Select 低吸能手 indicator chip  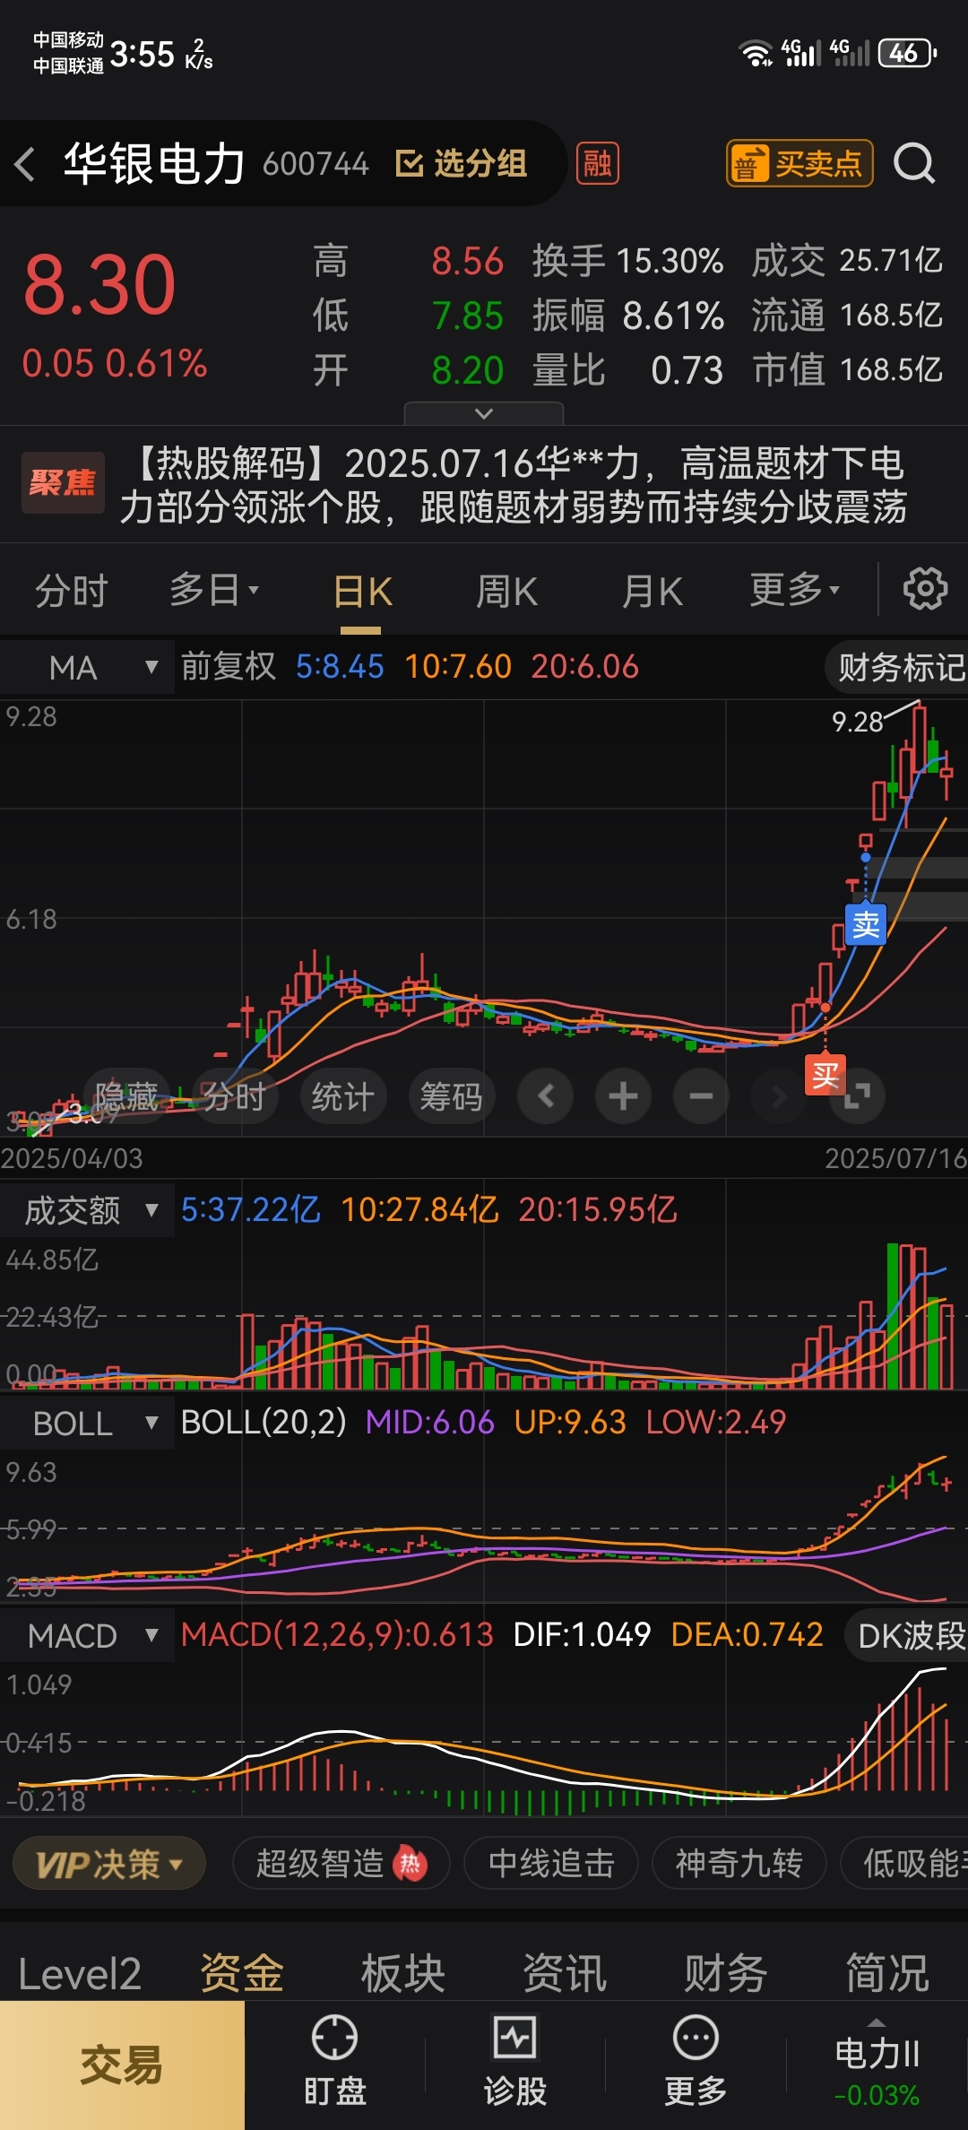click(905, 1864)
